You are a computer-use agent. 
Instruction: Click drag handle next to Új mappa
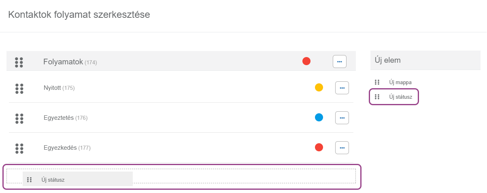coord(377,82)
